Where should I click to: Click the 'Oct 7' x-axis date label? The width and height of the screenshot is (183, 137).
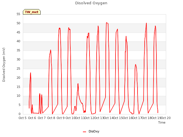click(41, 118)
